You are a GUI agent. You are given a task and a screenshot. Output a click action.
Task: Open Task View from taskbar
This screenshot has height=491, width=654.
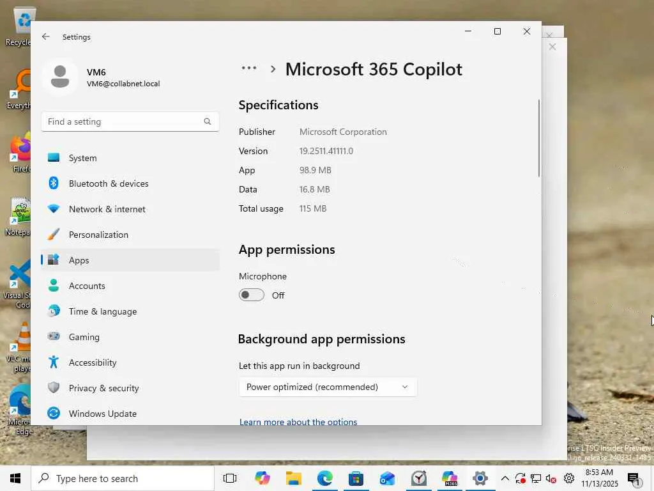230,478
